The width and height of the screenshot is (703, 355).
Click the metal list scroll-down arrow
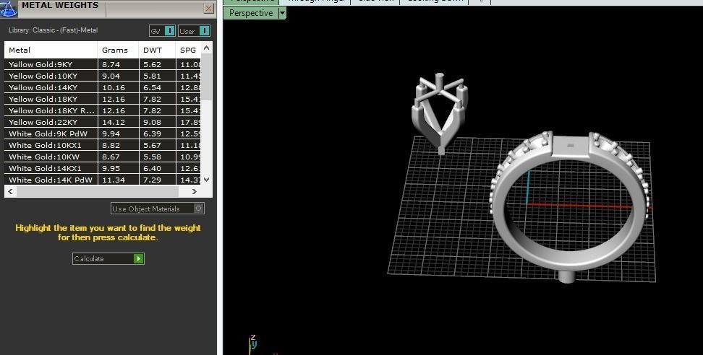coord(206,179)
